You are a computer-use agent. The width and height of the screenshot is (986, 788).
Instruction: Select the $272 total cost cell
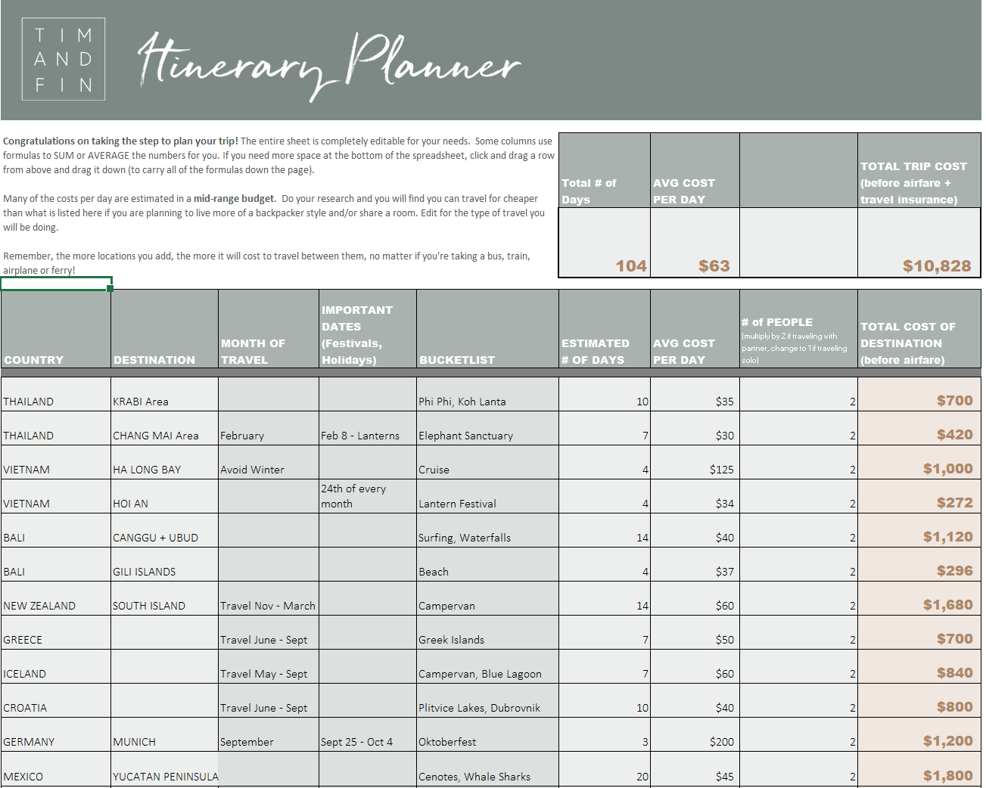click(x=919, y=496)
